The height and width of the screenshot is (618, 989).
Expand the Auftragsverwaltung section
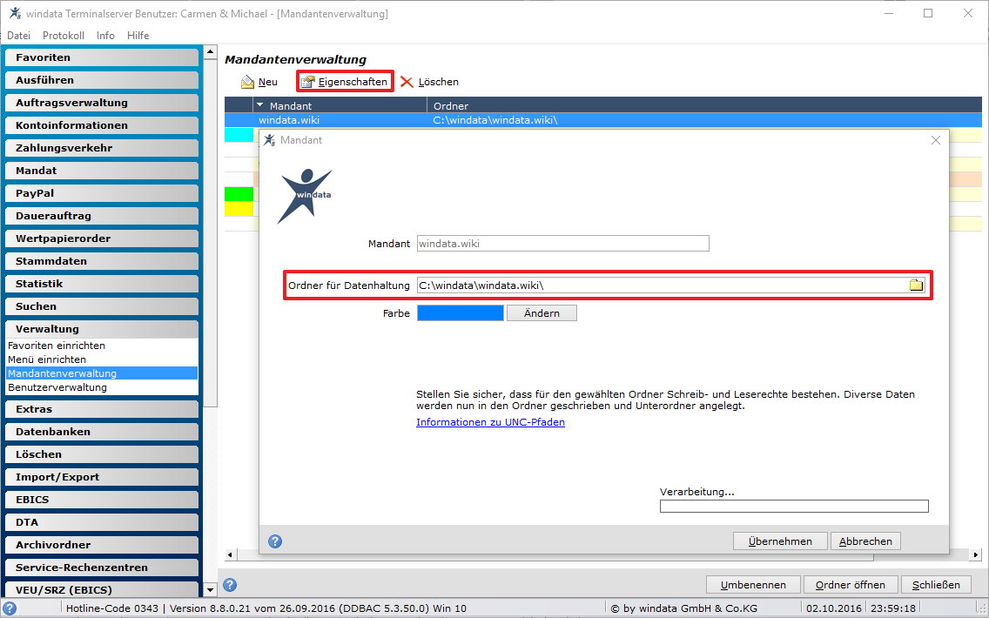click(x=102, y=103)
